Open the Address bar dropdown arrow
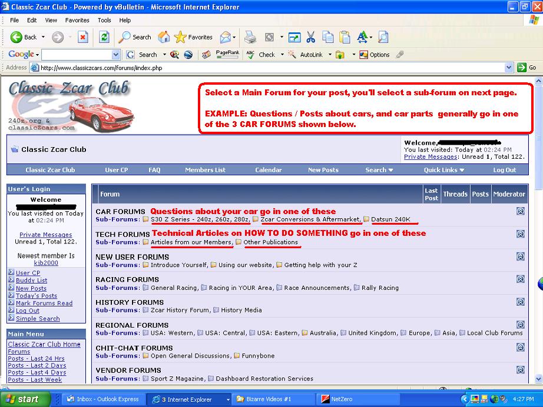The width and height of the screenshot is (543, 407). (509, 68)
